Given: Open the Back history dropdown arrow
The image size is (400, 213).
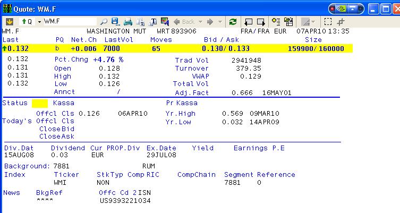Looking at the screenshot, I should point(200,22).
